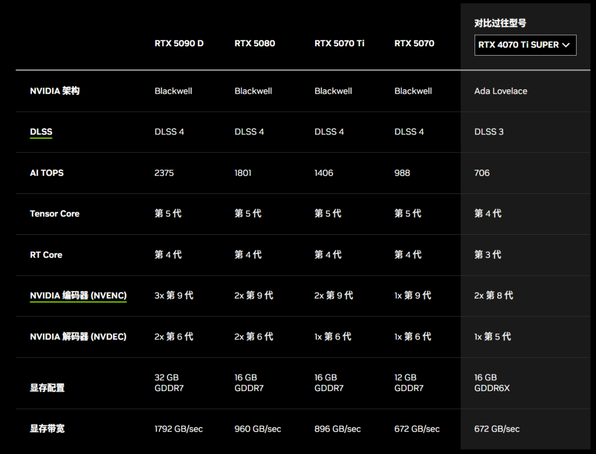The width and height of the screenshot is (596, 454).
Task: Open the RTX 4070 Ti SUPER comparison dropdown
Action: (x=525, y=45)
